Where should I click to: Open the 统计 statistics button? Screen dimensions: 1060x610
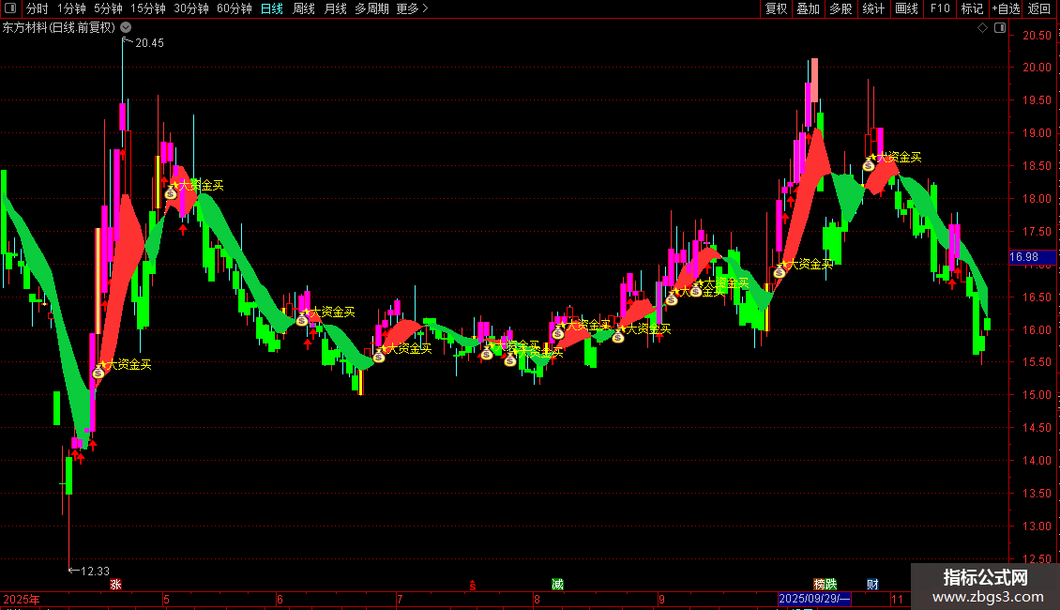(x=872, y=8)
